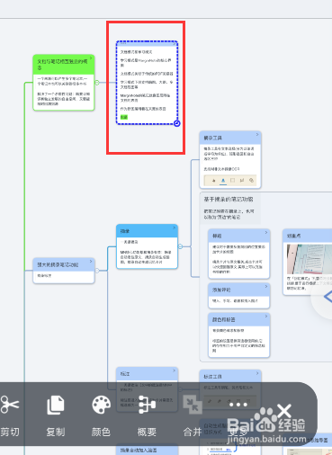Select the 摘录工具 card title
This screenshot has height=455, width=332.
212,138
